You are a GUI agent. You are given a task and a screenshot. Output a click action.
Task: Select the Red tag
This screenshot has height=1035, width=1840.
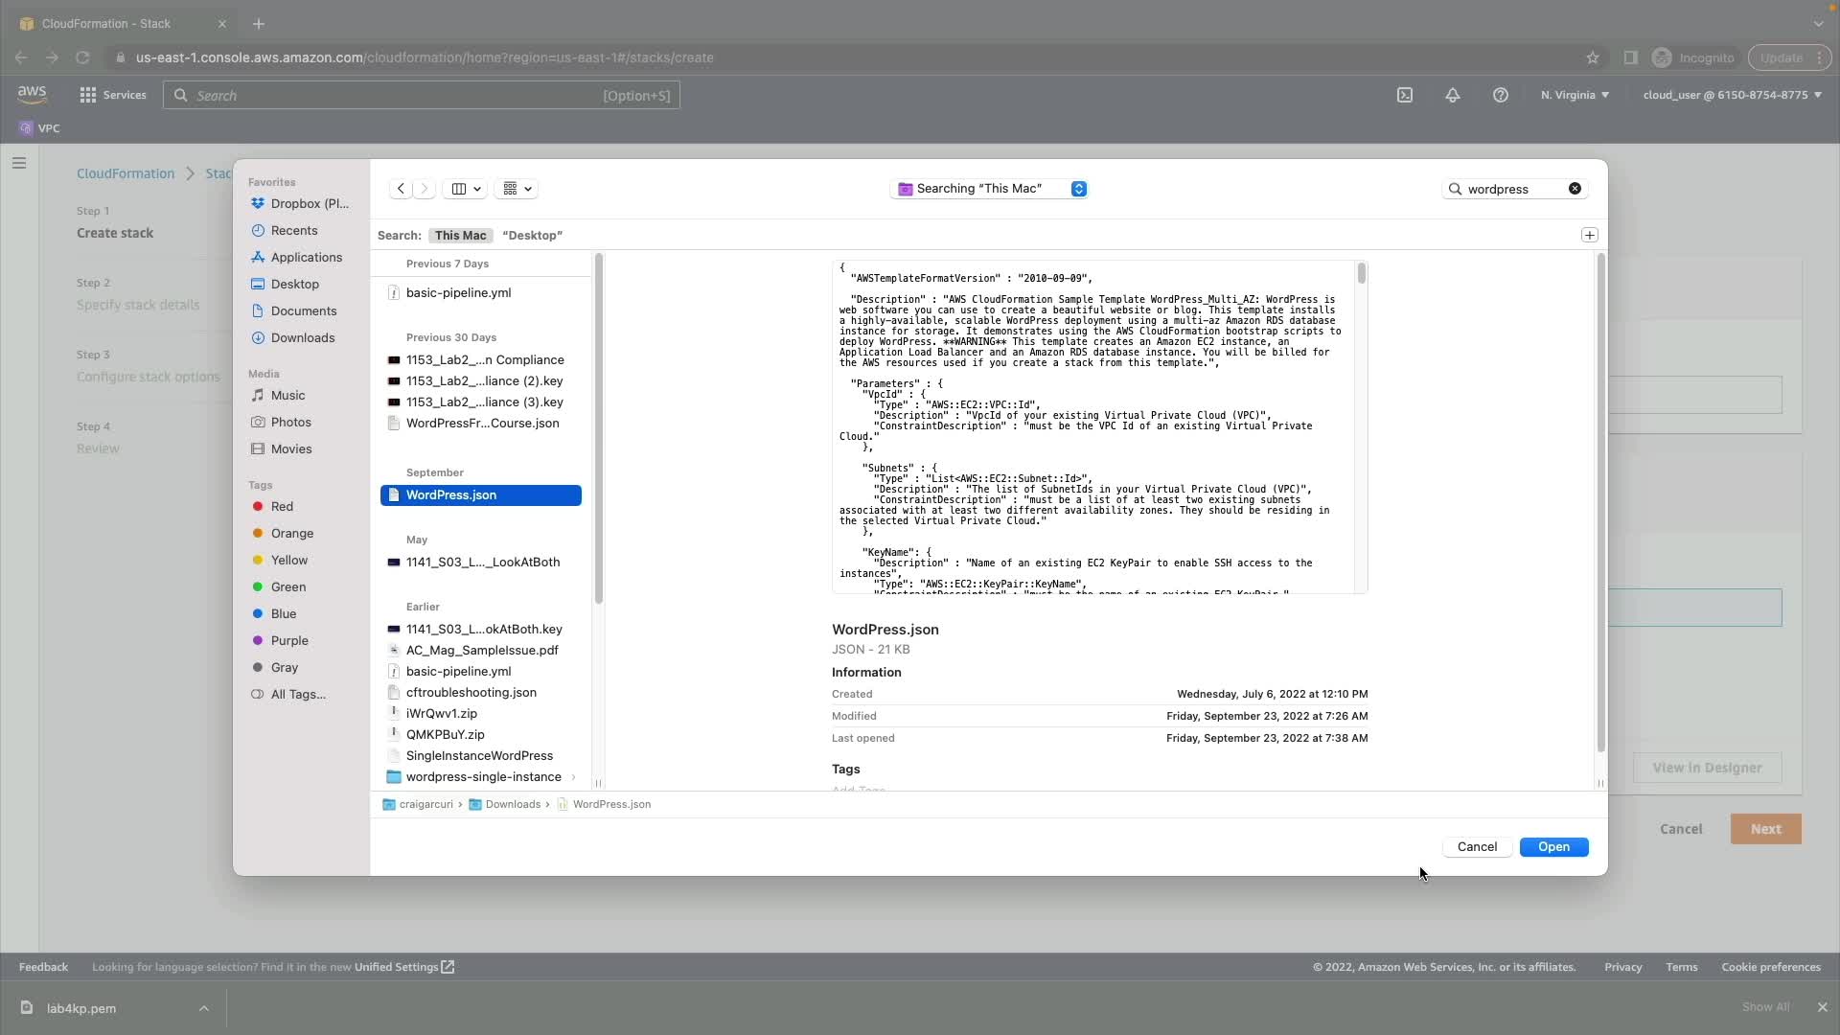pyautogui.click(x=282, y=507)
